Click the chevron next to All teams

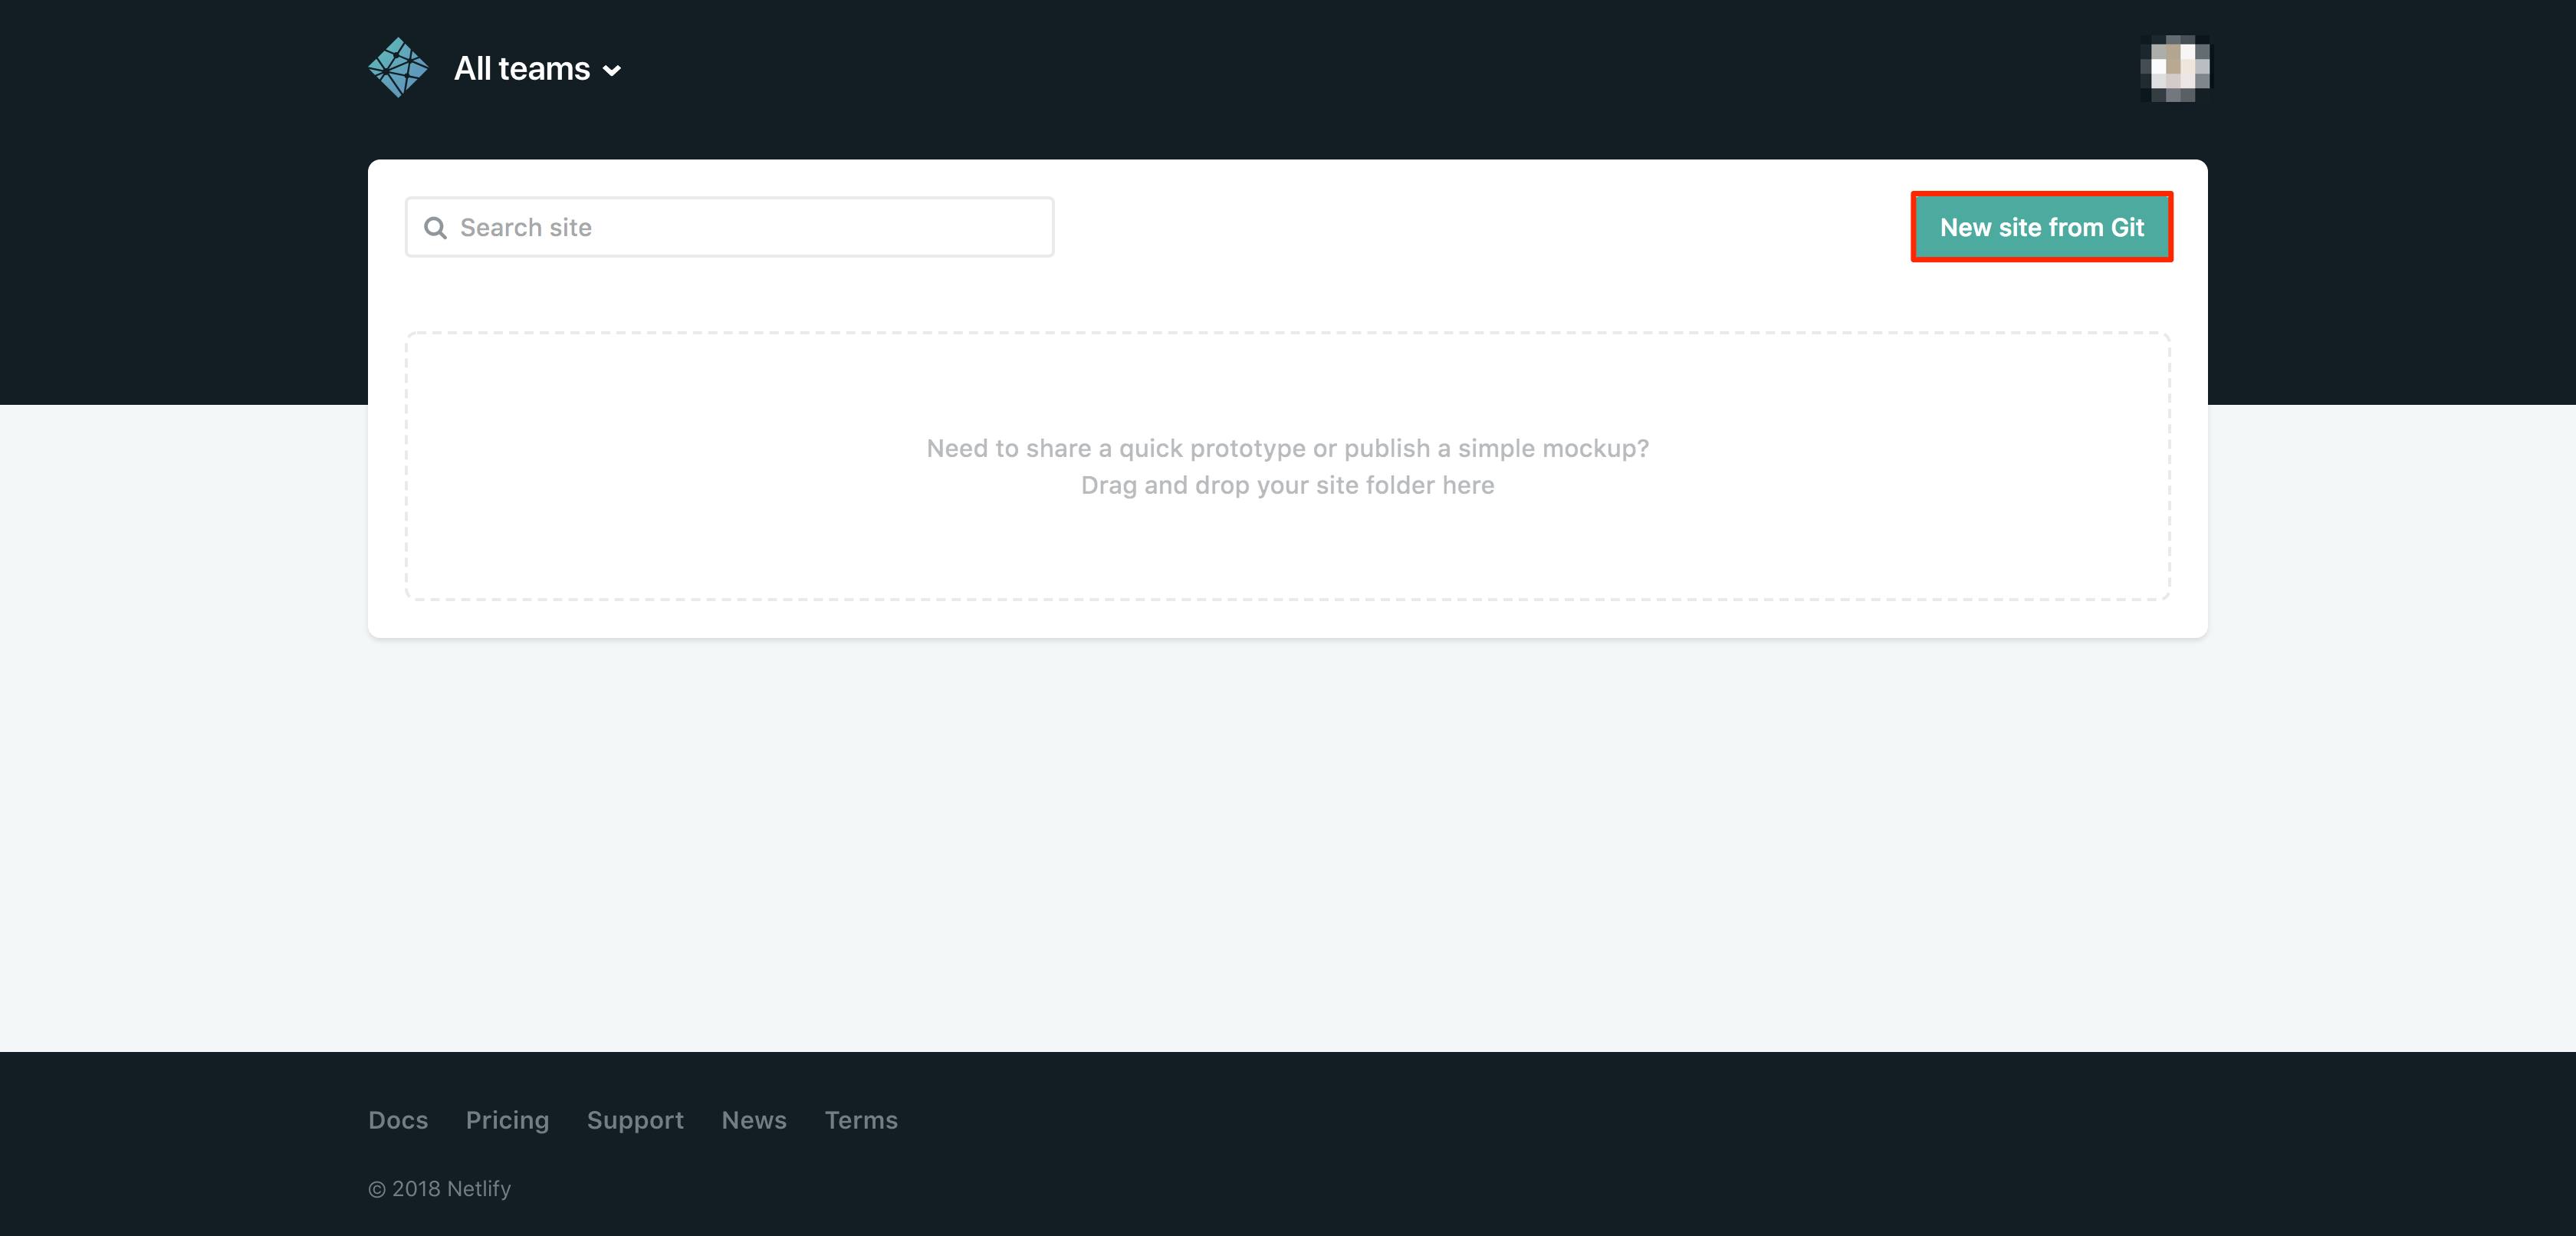(x=612, y=70)
